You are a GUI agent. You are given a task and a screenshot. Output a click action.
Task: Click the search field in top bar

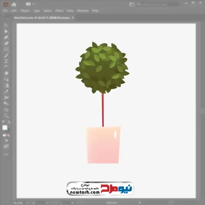tap(158, 4)
